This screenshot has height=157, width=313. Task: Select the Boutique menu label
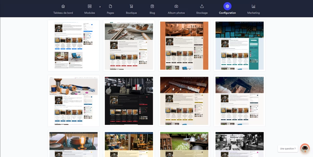[131, 13]
